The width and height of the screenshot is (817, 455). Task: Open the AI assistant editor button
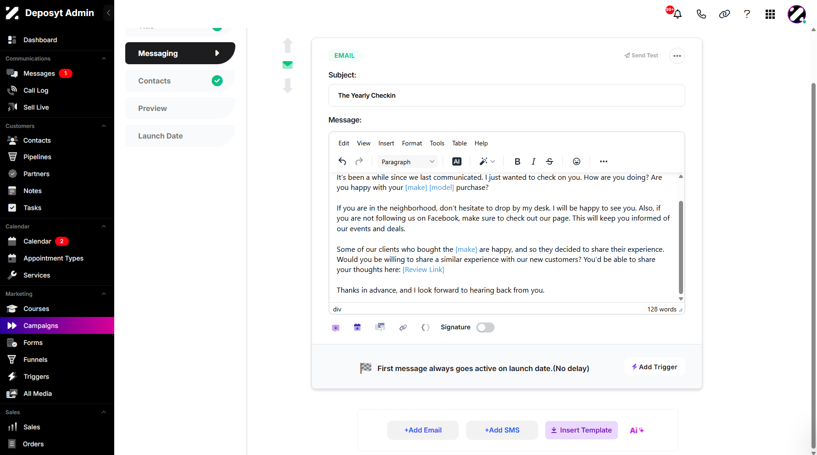click(457, 161)
